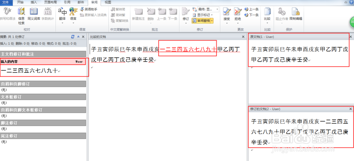Convert with 简转繁 button
354x161 pixels.
coord(118,15)
